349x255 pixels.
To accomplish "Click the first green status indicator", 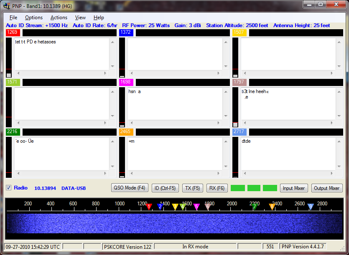I will [x=238, y=188].
